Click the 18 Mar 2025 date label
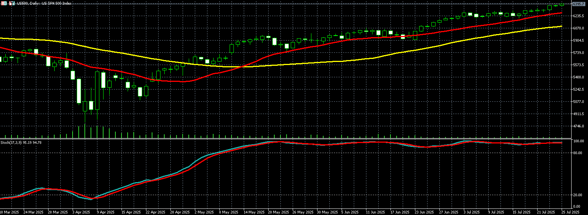 (9, 212)
